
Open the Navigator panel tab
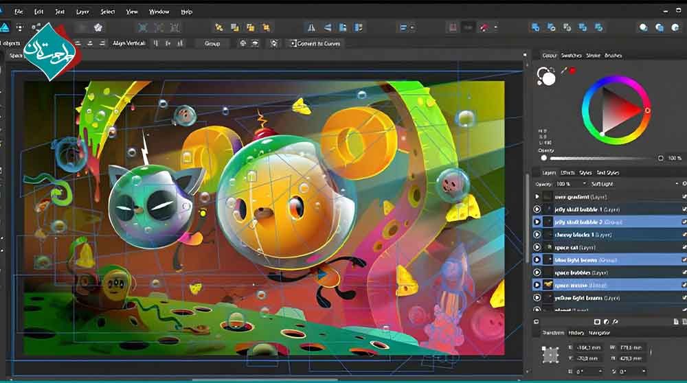pyautogui.click(x=599, y=333)
